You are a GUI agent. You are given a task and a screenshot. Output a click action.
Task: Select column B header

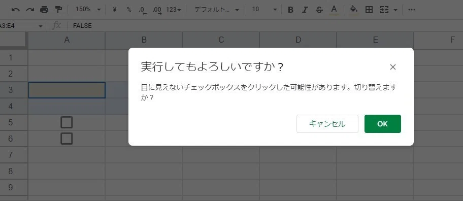[144, 40]
